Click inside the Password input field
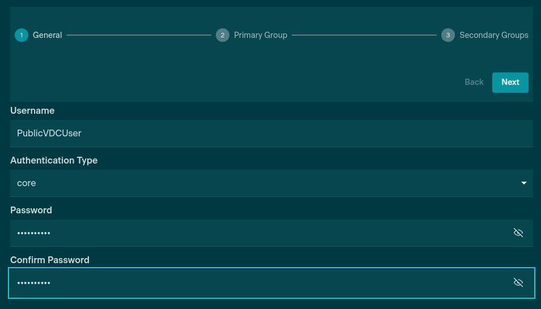The image size is (541, 309). (255, 233)
